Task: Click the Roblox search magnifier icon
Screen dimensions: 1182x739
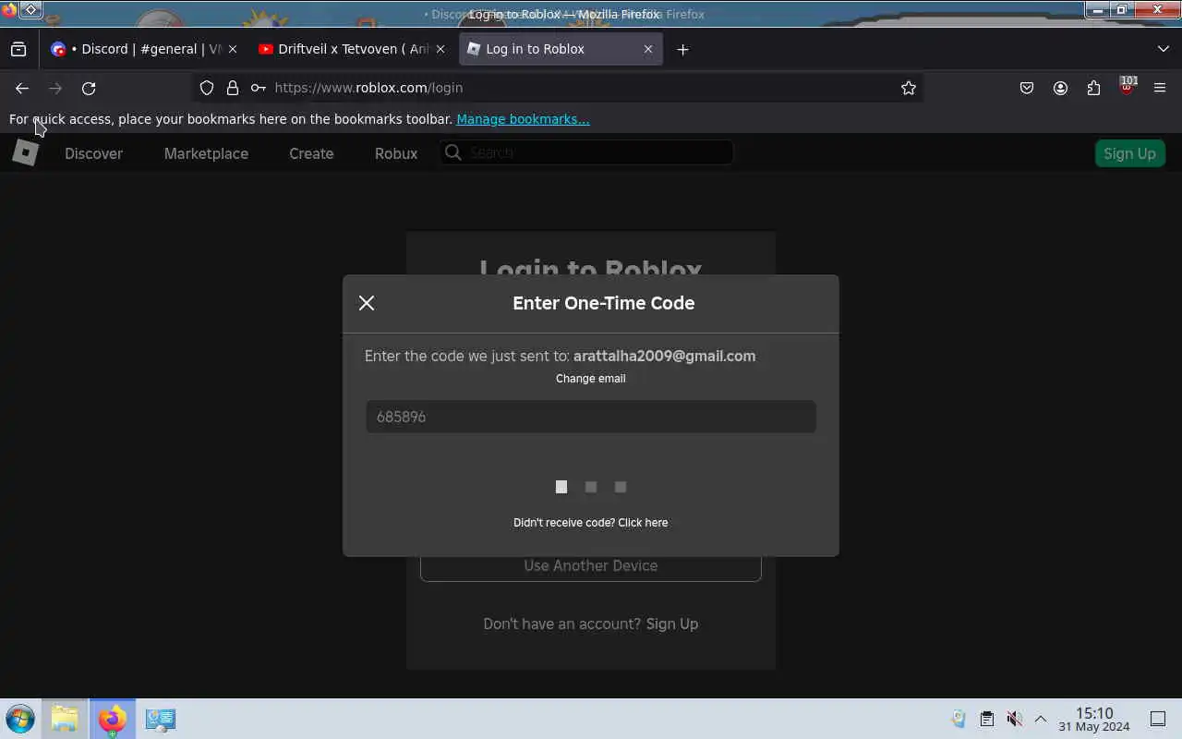Action: click(452, 152)
